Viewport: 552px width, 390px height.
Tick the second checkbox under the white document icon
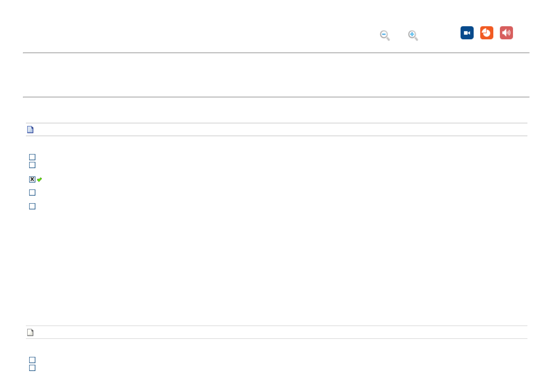(x=32, y=368)
